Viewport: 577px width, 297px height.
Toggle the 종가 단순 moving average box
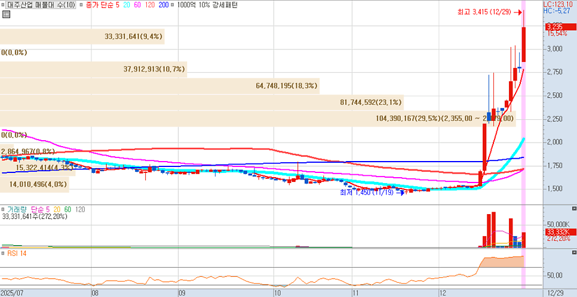click(x=81, y=5)
